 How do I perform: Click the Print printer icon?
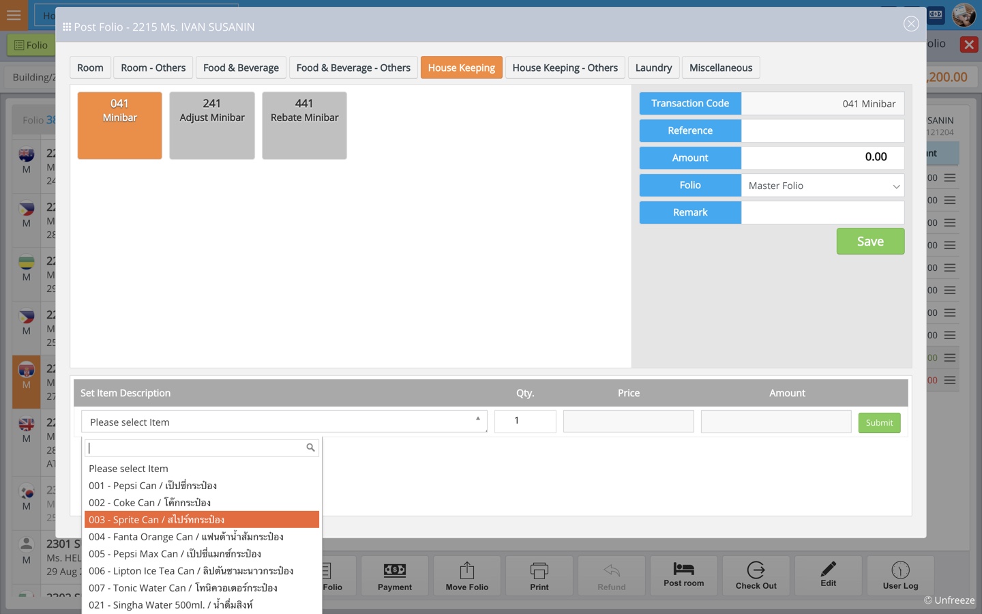coord(539,570)
